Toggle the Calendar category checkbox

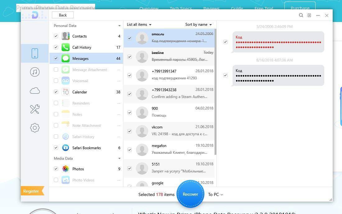(56, 92)
